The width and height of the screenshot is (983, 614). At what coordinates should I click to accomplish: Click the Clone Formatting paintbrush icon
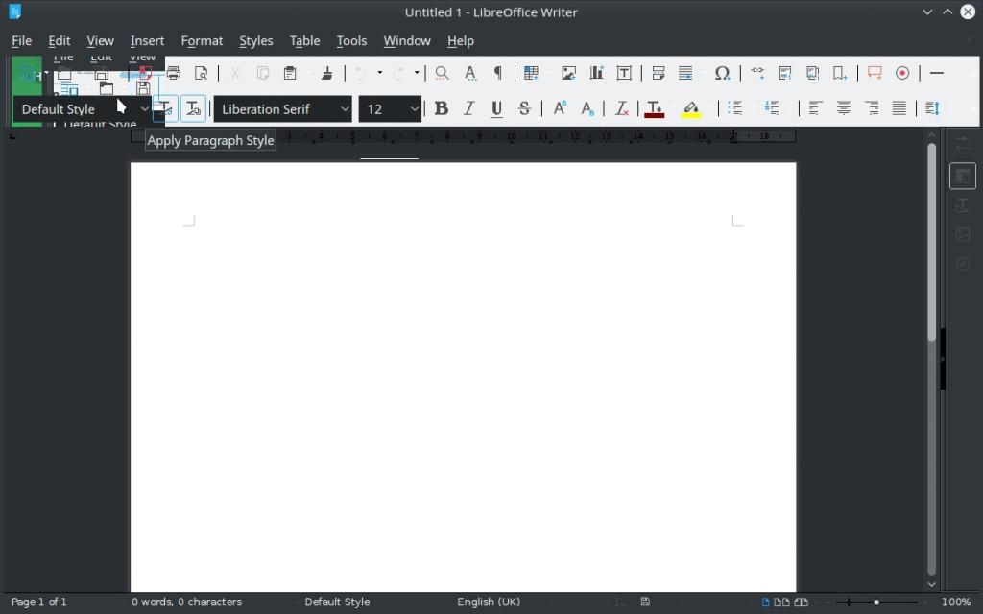(x=326, y=73)
